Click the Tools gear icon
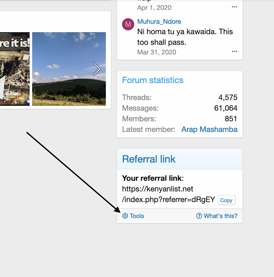Viewport: 274px width, 277px height. point(125,216)
